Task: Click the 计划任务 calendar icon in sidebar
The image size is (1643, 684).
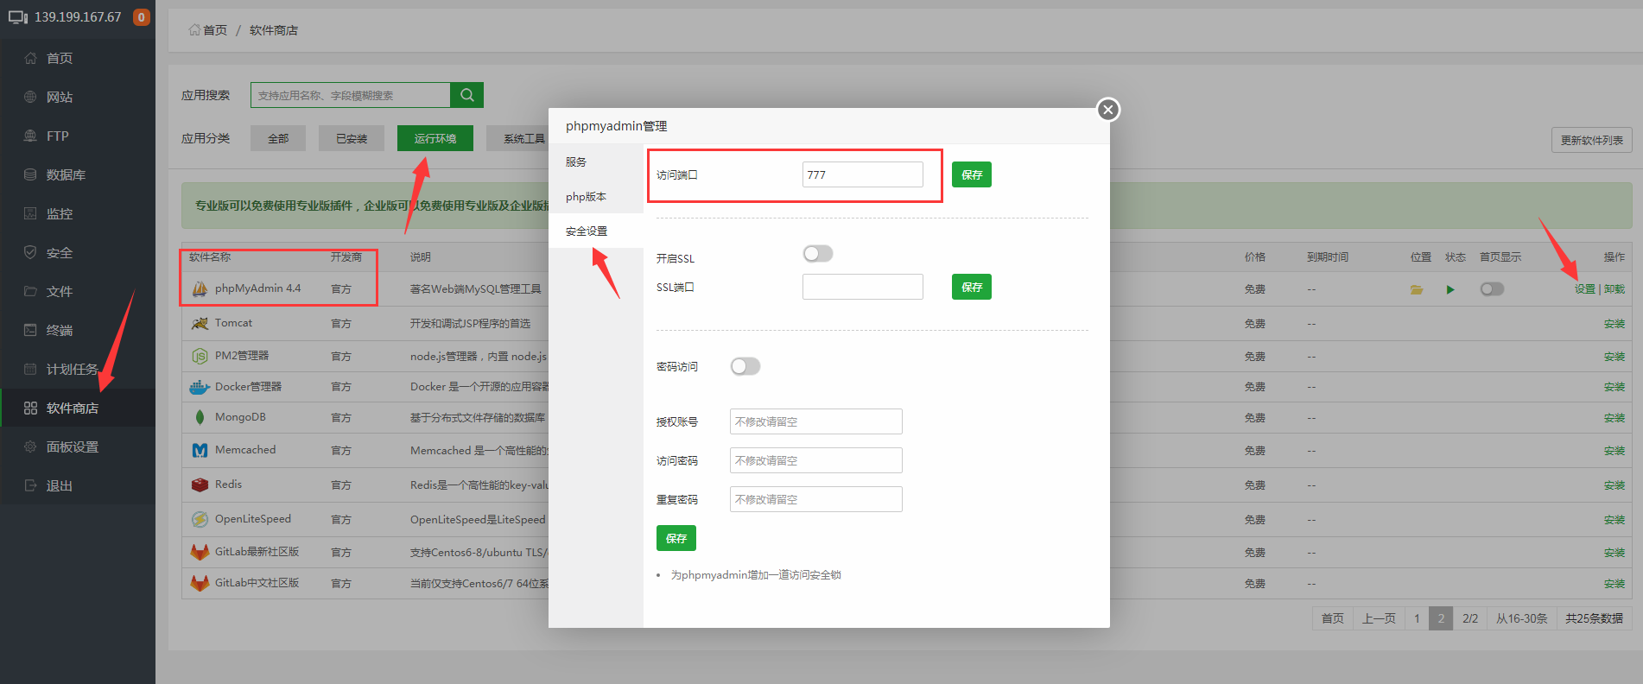Action: pyautogui.click(x=30, y=369)
